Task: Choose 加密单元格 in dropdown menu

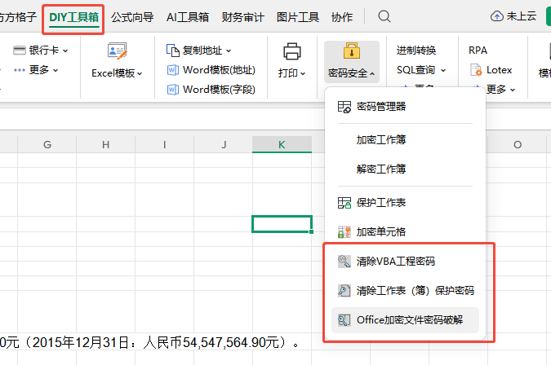Action: pyautogui.click(x=381, y=232)
